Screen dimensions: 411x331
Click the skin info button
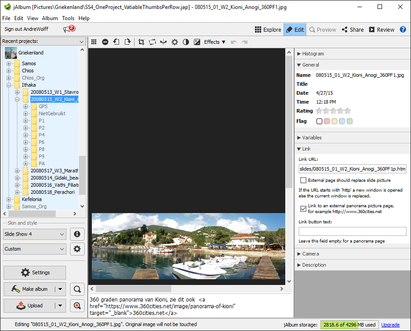click(77, 234)
